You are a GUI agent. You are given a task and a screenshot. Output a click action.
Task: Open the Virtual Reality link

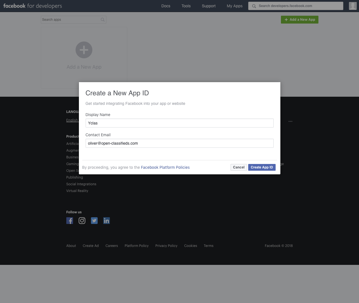click(77, 191)
